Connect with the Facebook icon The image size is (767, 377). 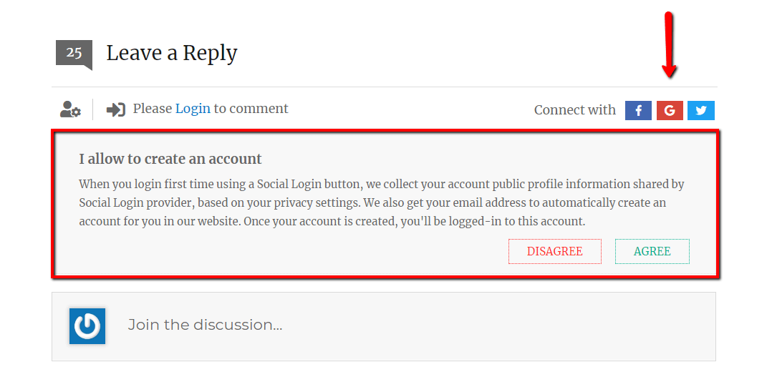click(638, 110)
